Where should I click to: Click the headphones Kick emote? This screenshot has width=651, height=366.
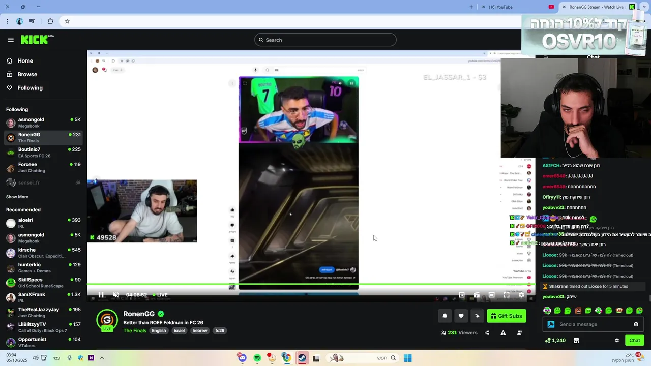(x=547, y=311)
